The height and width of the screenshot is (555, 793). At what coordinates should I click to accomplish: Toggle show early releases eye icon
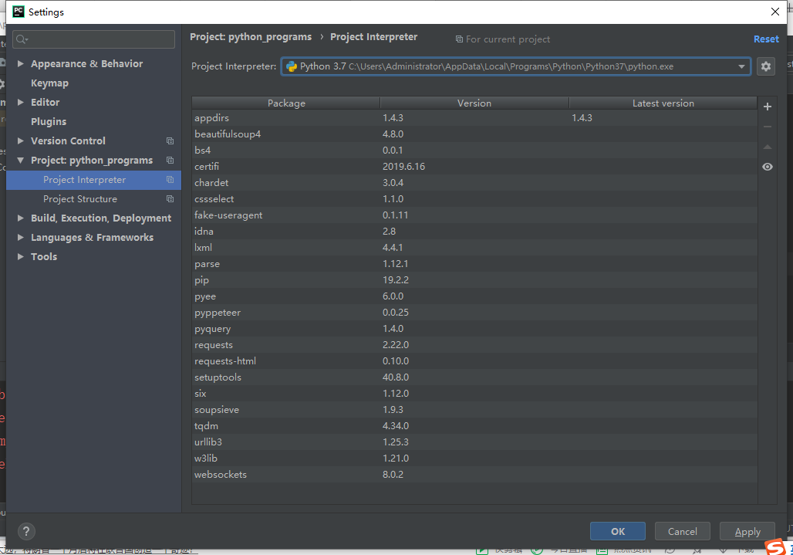pyautogui.click(x=768, y=167)
